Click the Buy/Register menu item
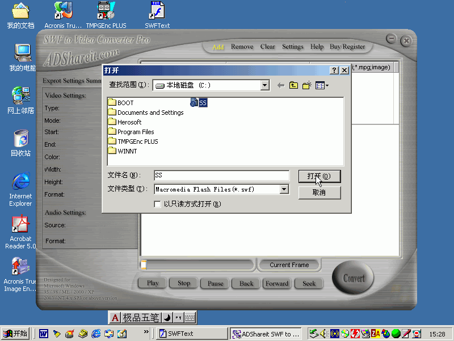 pyautogui.click(x=347, y=47)
